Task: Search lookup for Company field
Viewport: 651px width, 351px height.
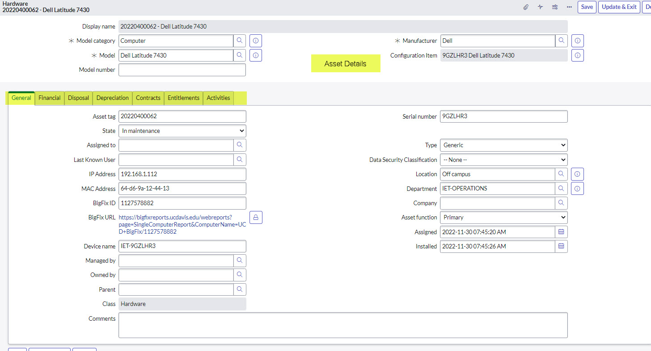Action: point(562,203)
